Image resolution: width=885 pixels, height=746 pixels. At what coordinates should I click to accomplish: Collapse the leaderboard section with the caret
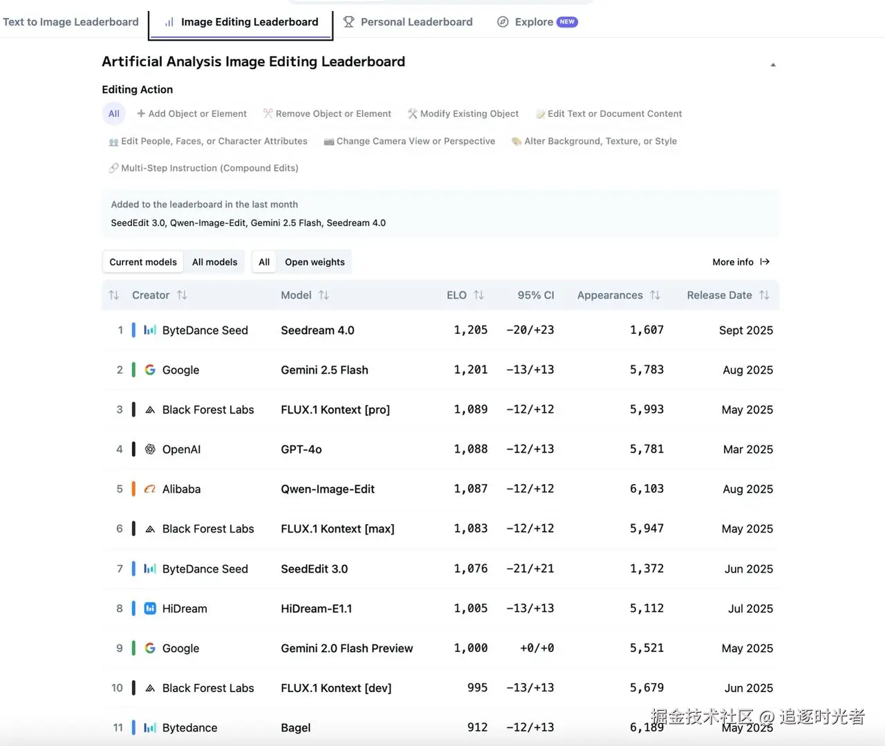(x=773, y=65)
